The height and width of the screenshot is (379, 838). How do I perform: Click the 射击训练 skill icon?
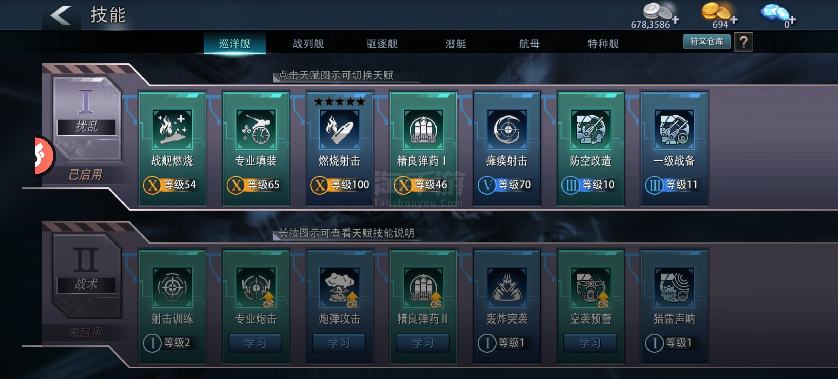point(172,287)
